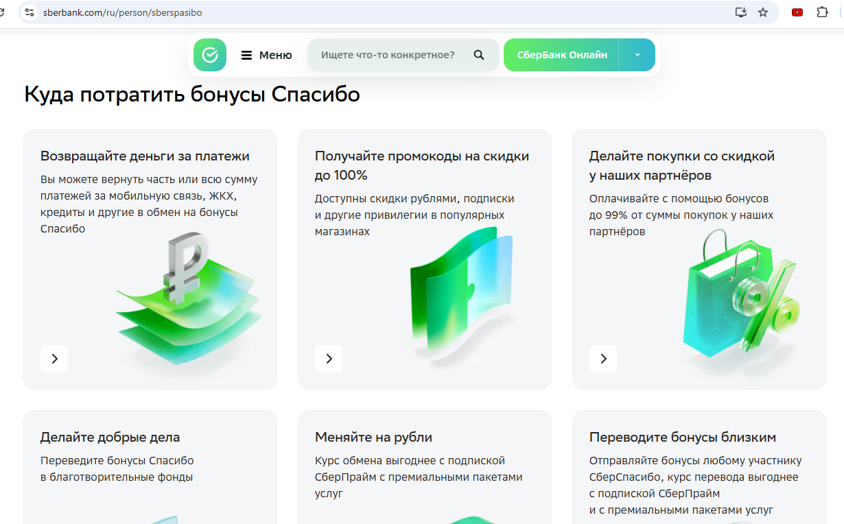Click the Sber green checkmark logo
This screenshot has height=524, width=844.
209,55
